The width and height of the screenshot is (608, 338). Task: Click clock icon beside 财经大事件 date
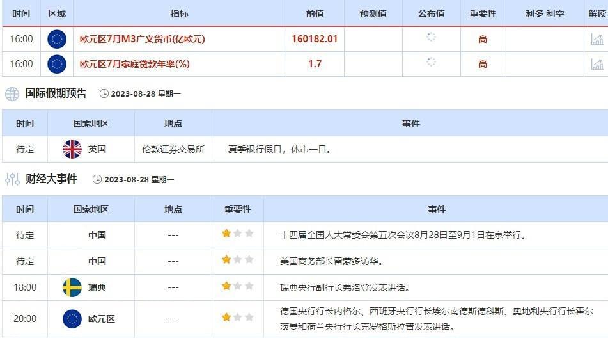click(97, 179)
